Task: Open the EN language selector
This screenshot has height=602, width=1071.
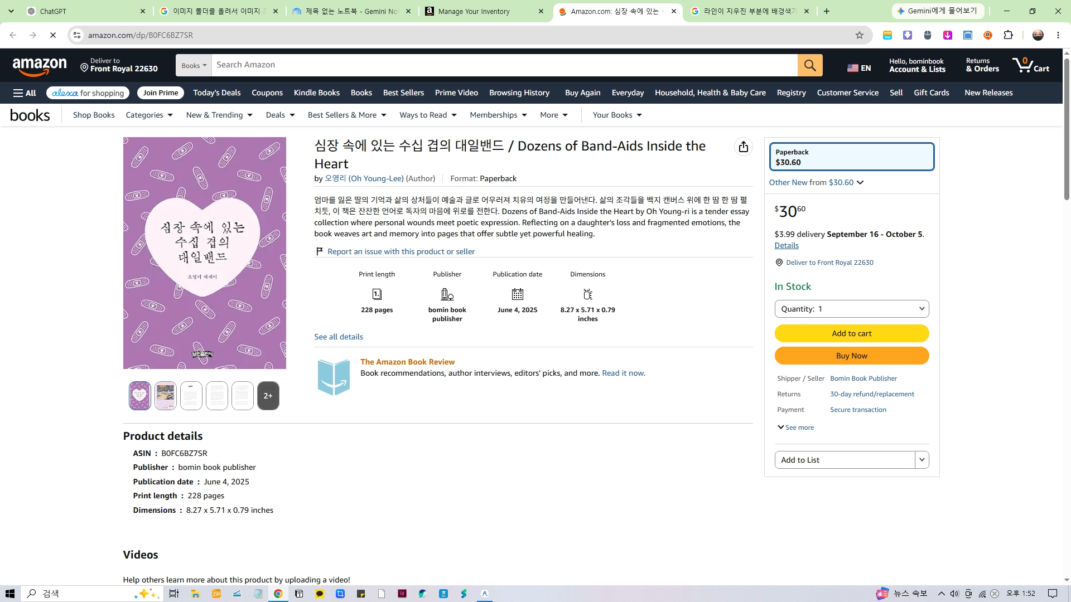Action: (x=859, y=68)
